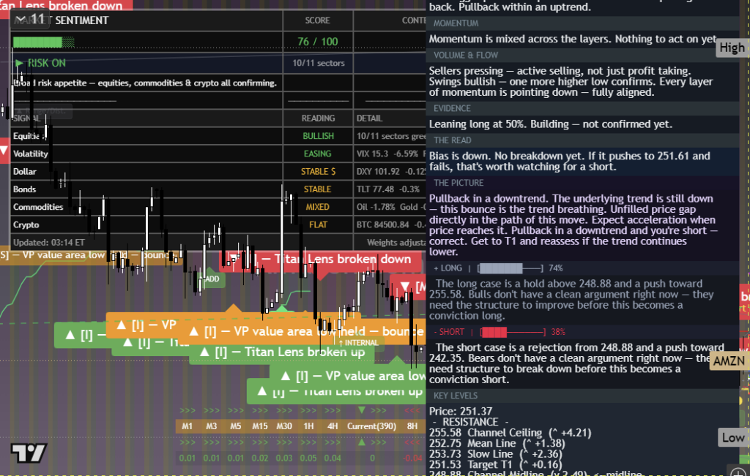Click the FLAT reading for Crypto
This screenshot has height=476, width=750.
(318, 225)
